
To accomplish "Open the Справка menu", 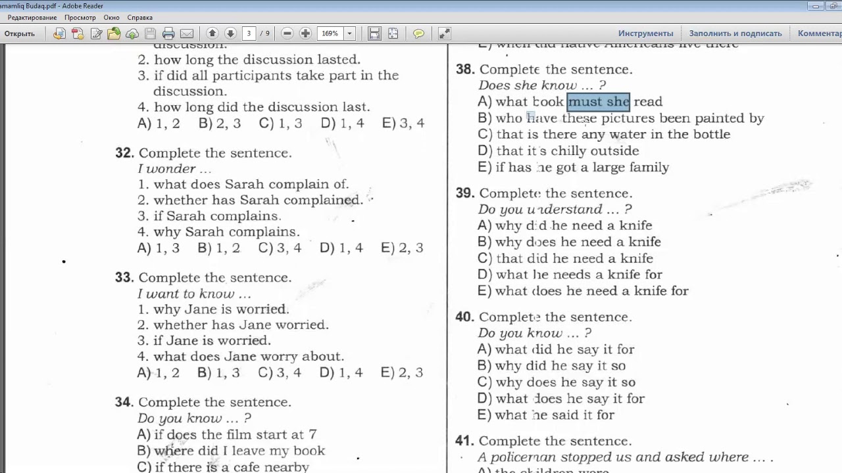I will [139, 18].
